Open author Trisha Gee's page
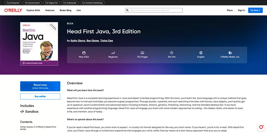The image size is (267, 133). point(107,41)
